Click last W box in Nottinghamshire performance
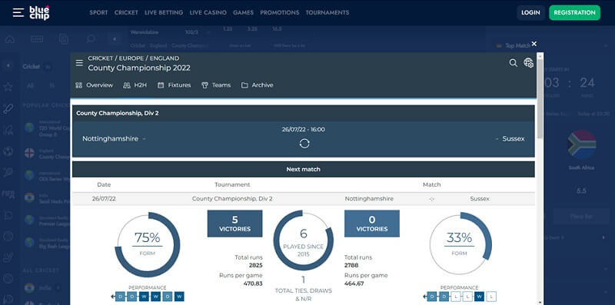The width and height of the screenshot is (615, 305). [x=179, y=297]
